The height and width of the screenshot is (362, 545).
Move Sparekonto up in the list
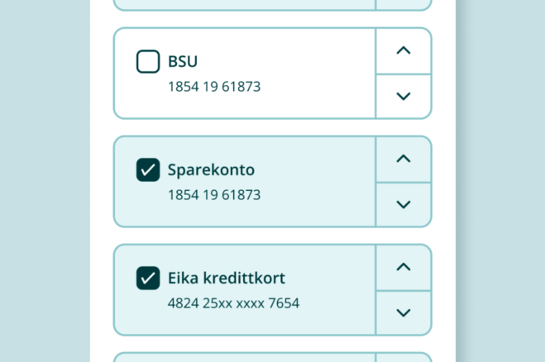tap(404, 159)
